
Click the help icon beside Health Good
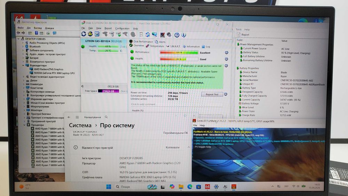(x=227, y=59)
